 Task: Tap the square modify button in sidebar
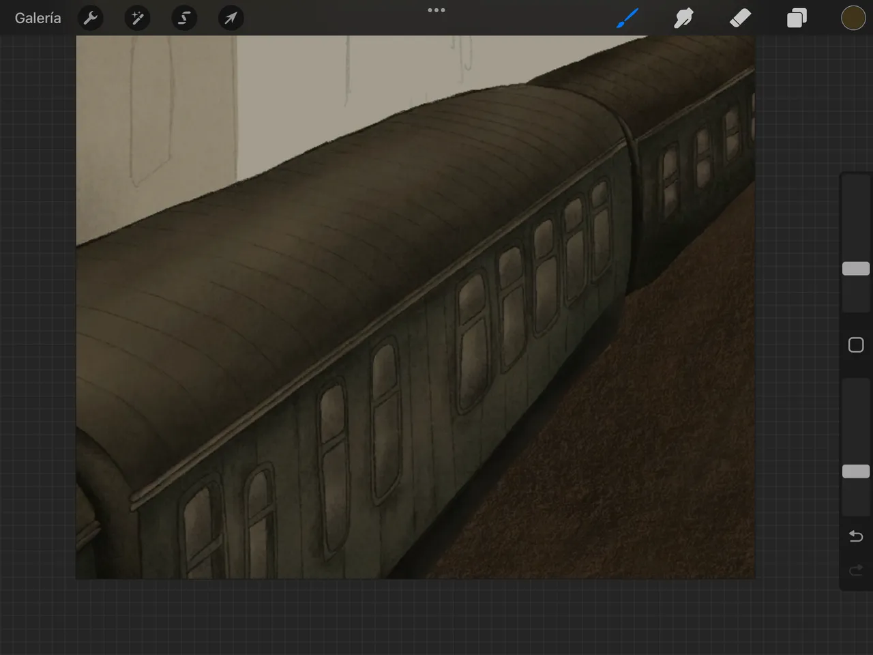(856, 345)
